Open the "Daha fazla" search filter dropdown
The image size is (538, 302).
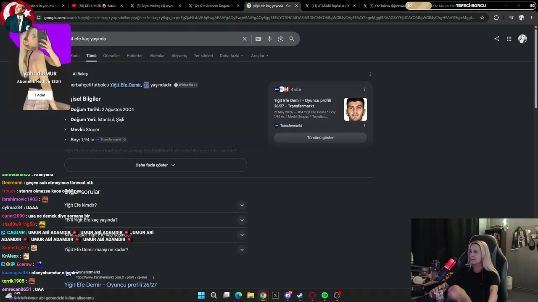coord(231,56)
